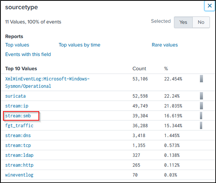
Task: Open the Rare values report
Action: (165, 45)
